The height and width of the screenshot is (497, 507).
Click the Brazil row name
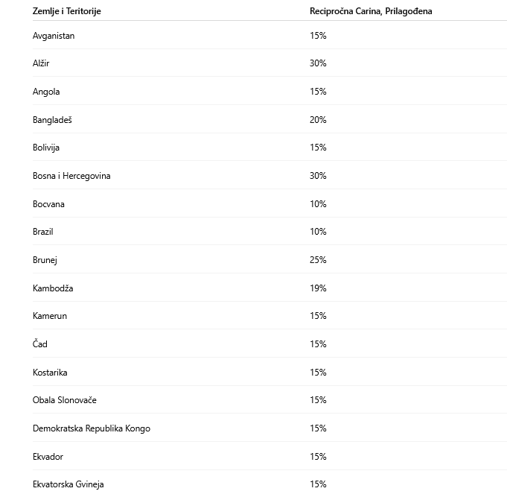(x=42, y=232)
